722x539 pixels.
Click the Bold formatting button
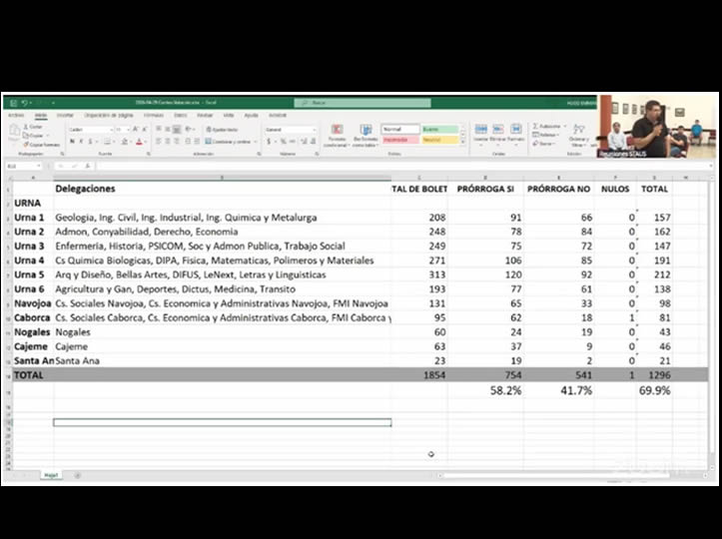click(72, 142)
